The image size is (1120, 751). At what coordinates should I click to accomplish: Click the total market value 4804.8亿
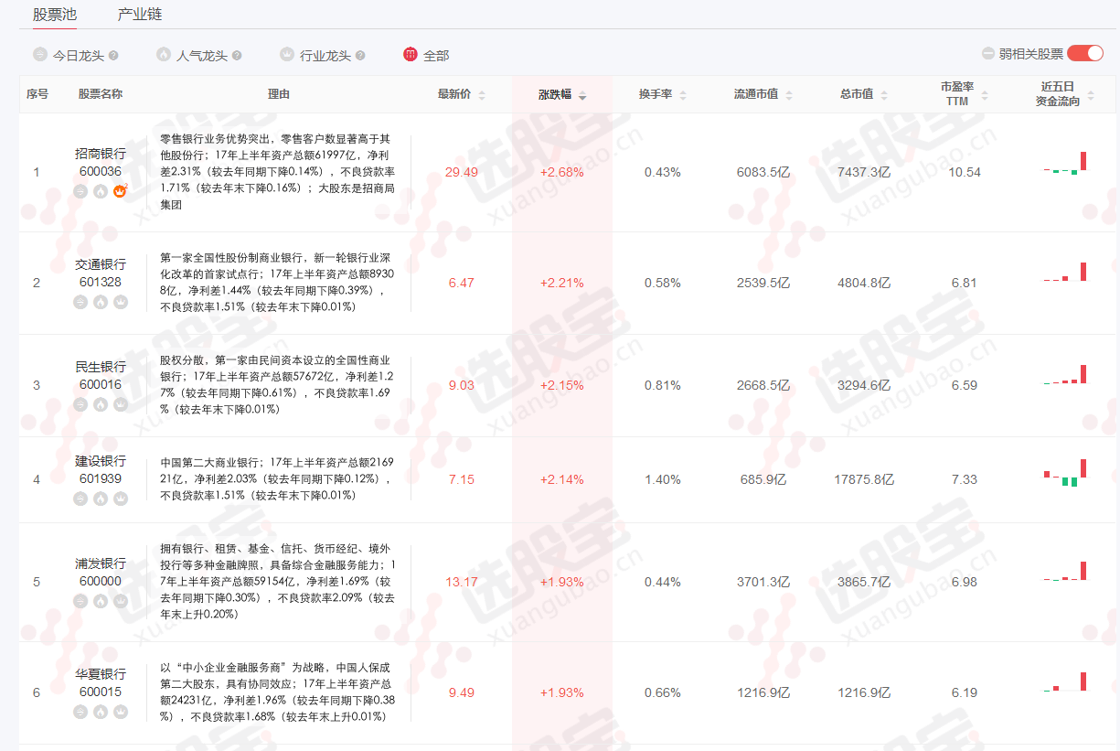[x=863, y=283]
